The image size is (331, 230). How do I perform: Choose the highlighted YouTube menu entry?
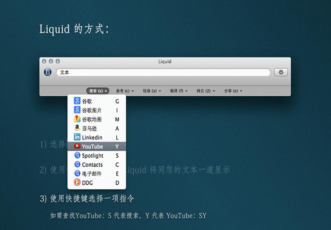[96, 147]
